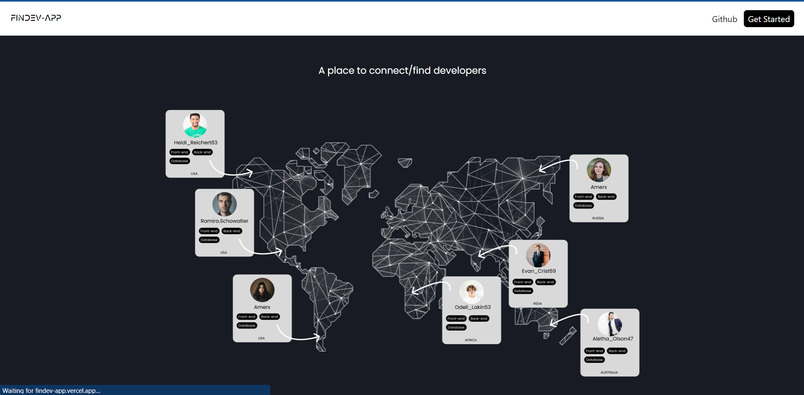Click Ramiro.Schowalter's profile picture
The width and height of the screenshot is (804, 395).
[224, 204]
